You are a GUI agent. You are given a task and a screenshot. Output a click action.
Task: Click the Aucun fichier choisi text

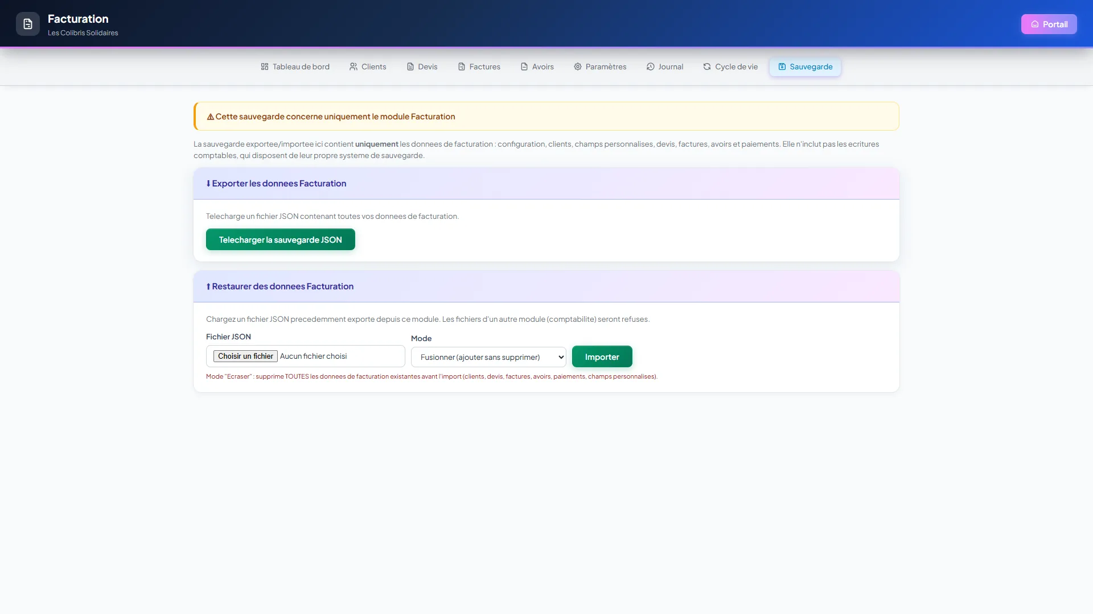[313, 356]
